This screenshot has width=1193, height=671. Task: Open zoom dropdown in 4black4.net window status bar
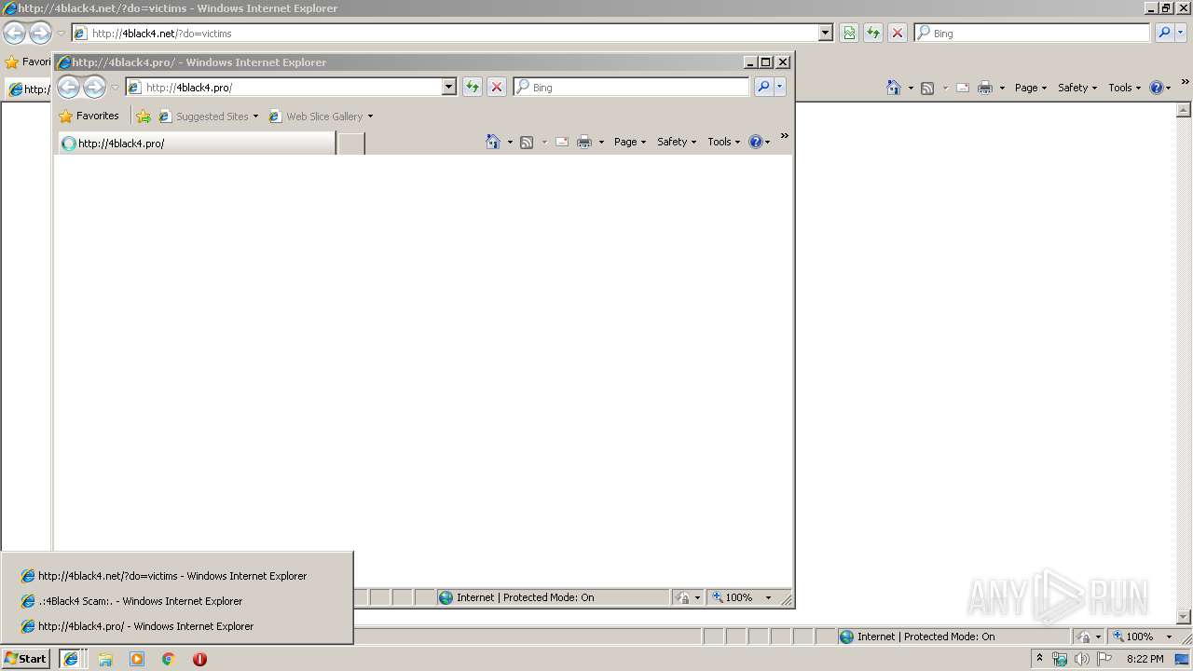pyautogui.click(x=1169, y=637)
